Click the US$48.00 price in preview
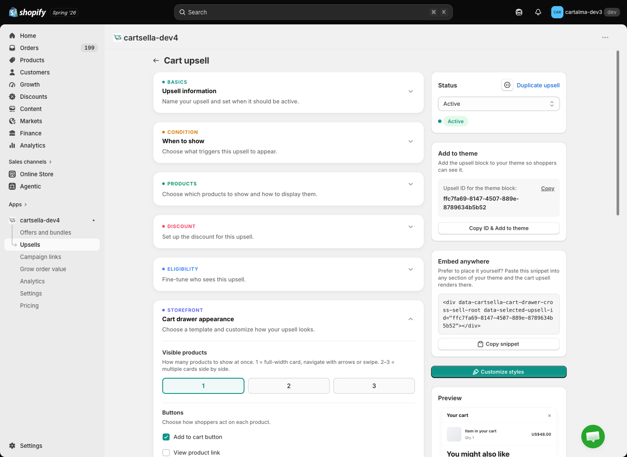The image size is (627, 457). pos(541,434)
